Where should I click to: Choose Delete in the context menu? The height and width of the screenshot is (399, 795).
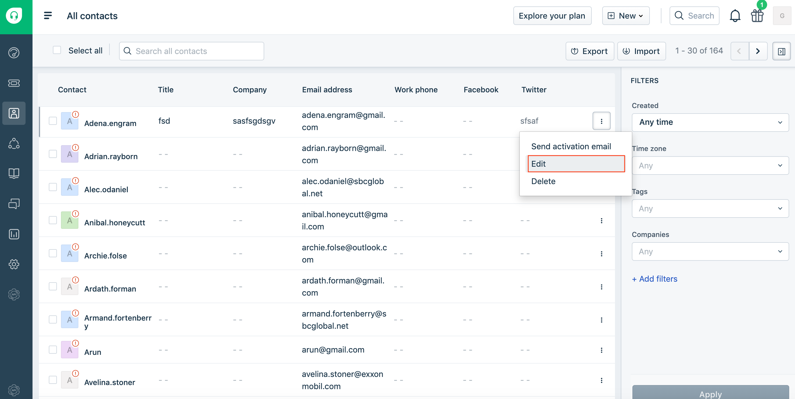tap(543, 181)
